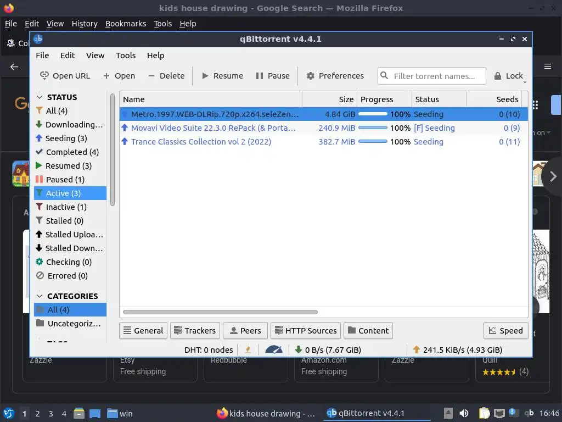Select Trance Classics Collection torrent
The height and width of the screenshot is (422, 562).
324,142
